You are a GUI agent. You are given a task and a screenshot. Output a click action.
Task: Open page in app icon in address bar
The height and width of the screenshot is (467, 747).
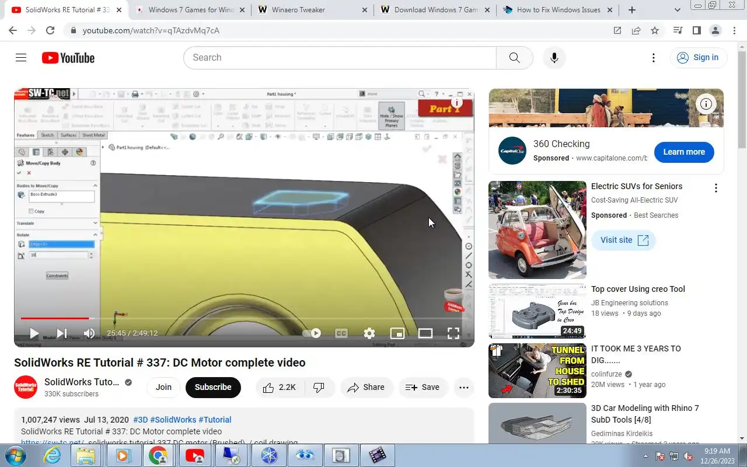click(x=617, y=30)
